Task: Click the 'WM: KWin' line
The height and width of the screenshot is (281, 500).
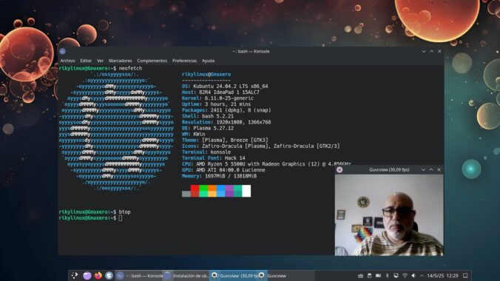Action: click(x=195, y=134)
